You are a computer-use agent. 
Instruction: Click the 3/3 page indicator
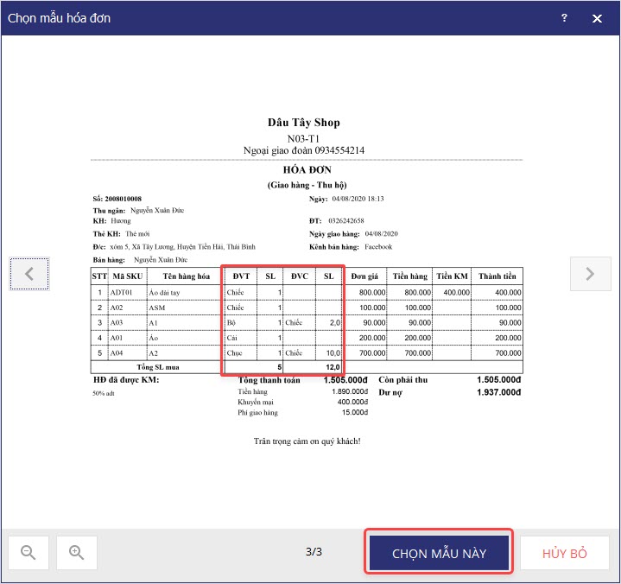click(314, 552)
